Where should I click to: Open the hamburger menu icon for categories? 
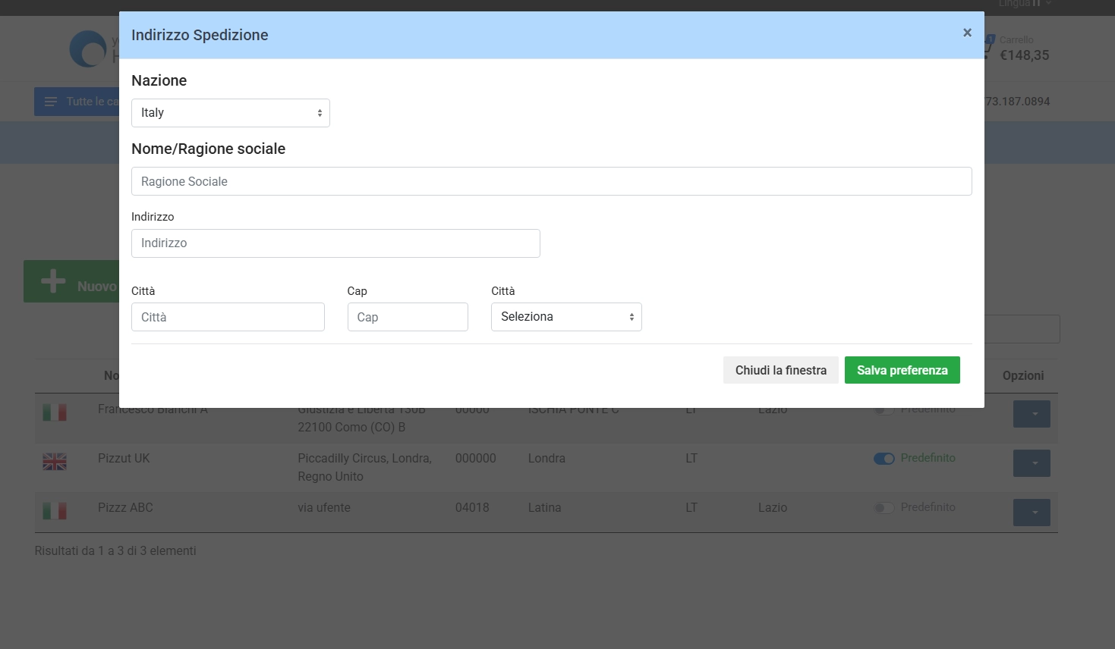tap(51, 102)
